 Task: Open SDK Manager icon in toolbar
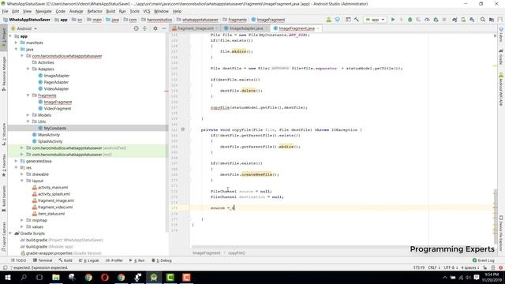point(472,20)
